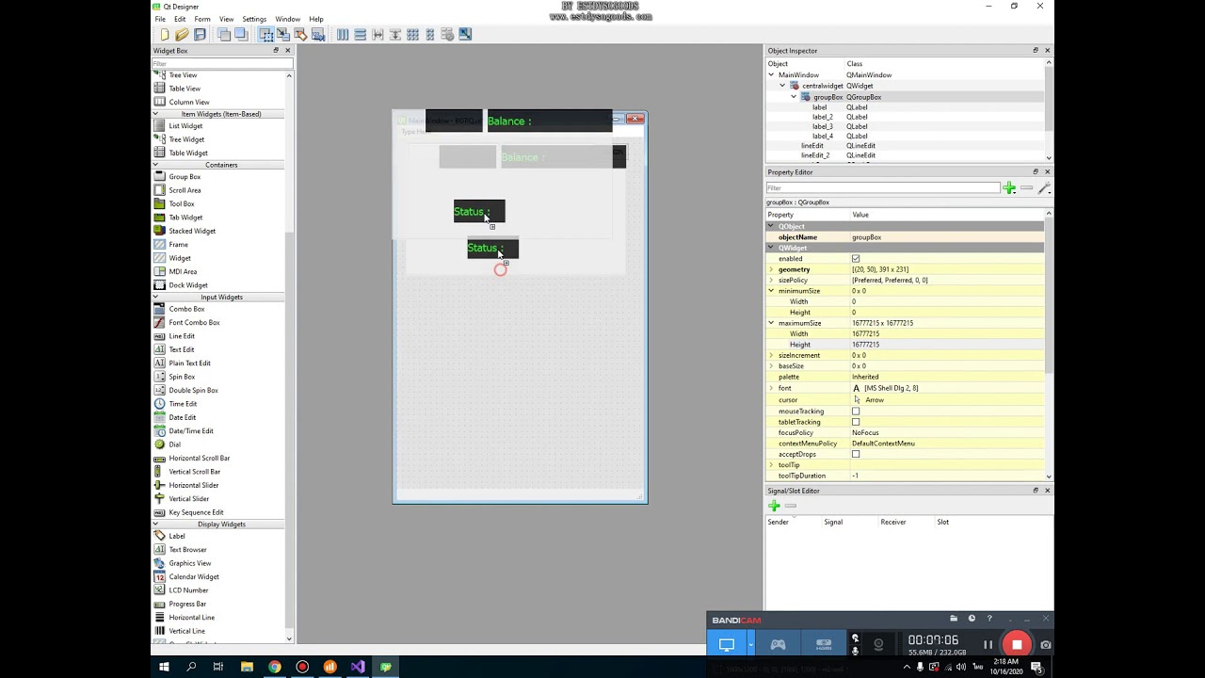Screen dimensions: 1205x678
Task: Switch to Edit Buddies mode
Action: [300, 35]
